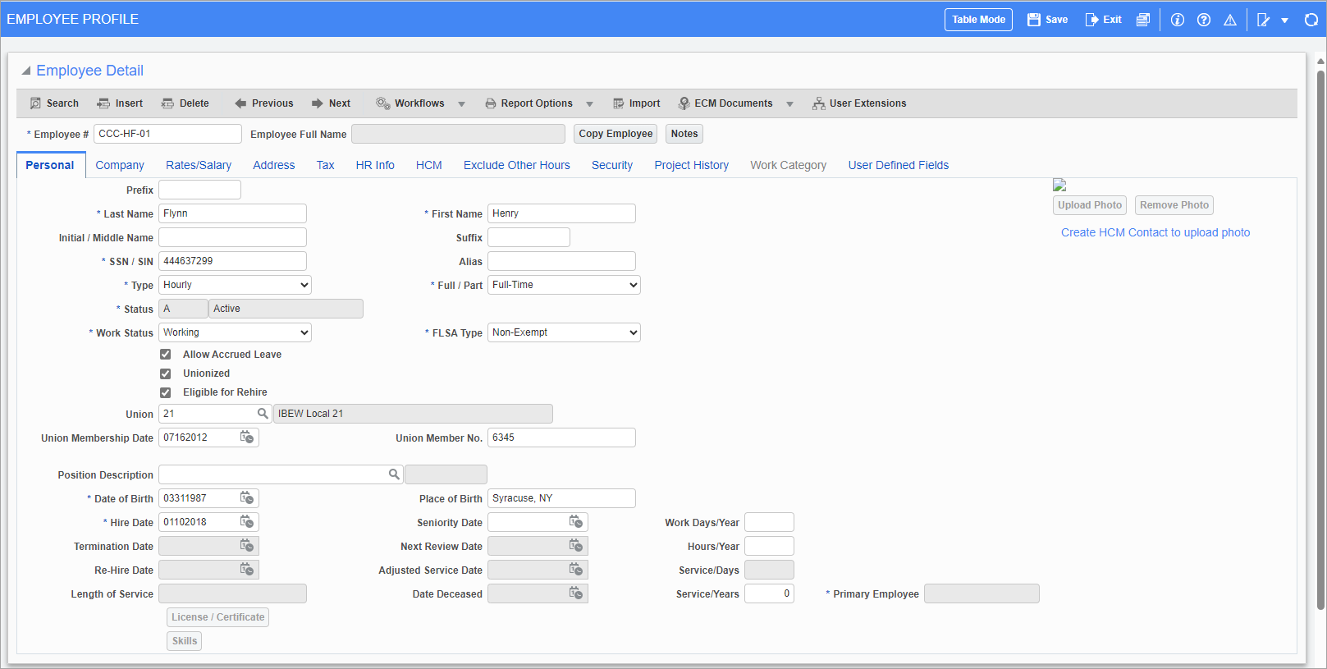Toggle the Unionized checkbox
Viewport: 1327px width, 669px height.
point(166,373)
